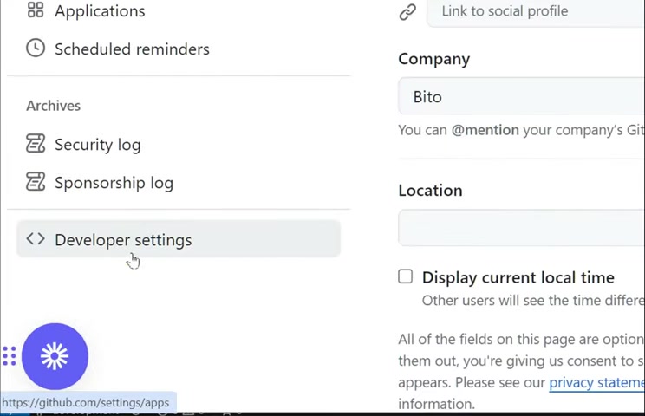
Task: Click the Link to social profile field
Action: click(536, 12)
